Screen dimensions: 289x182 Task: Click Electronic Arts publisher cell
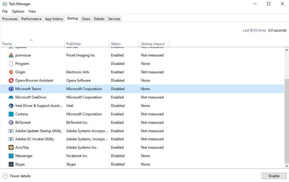click(78, 72)
